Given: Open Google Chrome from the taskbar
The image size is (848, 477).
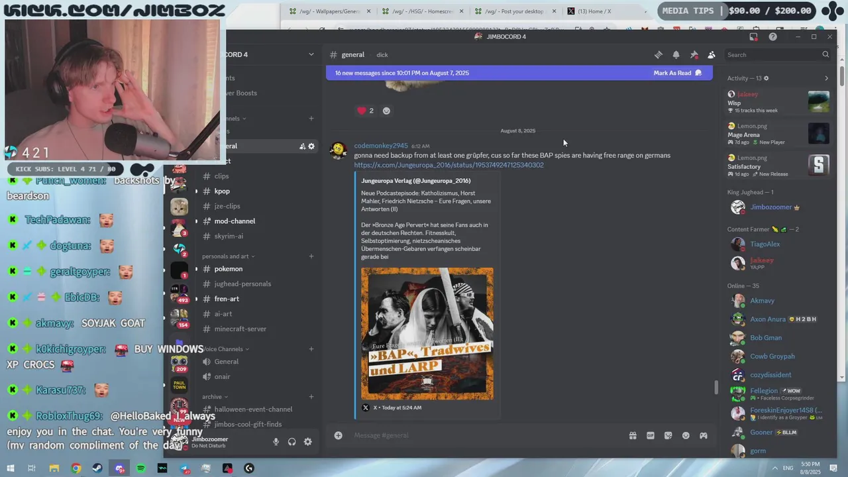Looking at the screenshot, I should [76, 468].
